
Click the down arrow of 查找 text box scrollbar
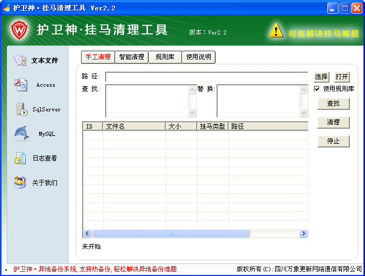pyautogui.click(x=192, y=112)
